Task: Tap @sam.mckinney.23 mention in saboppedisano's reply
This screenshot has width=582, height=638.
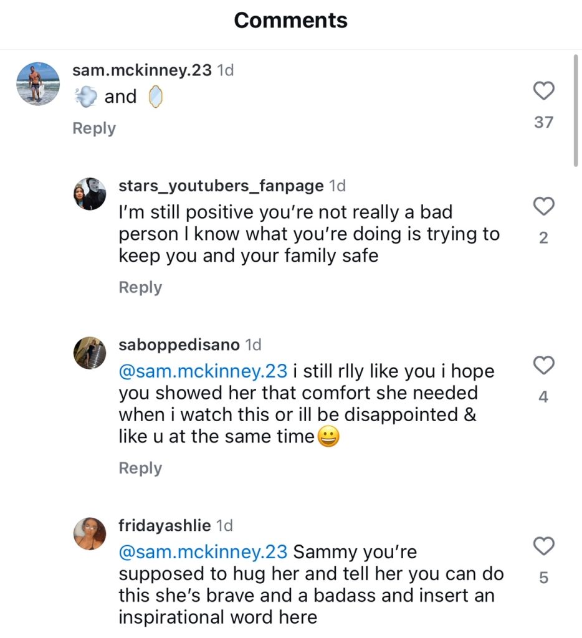Action: click(203, 371)
